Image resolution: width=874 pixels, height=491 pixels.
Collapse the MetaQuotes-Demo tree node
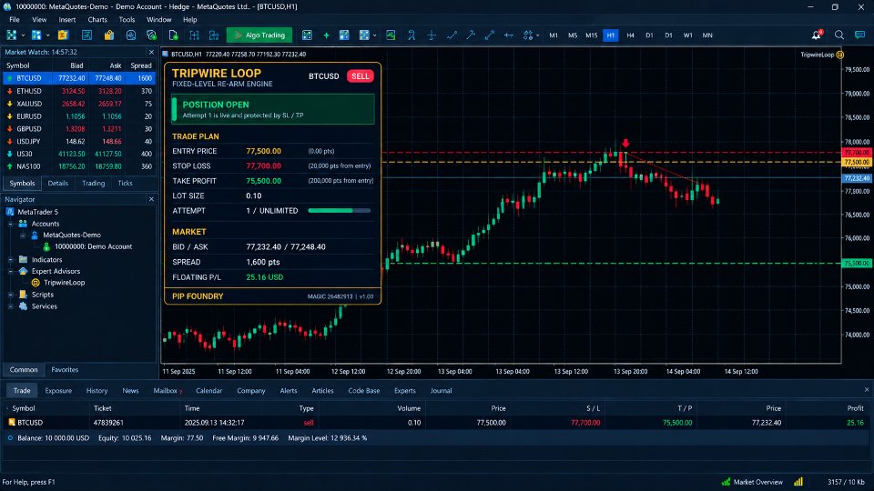click(x=23, y=235)
